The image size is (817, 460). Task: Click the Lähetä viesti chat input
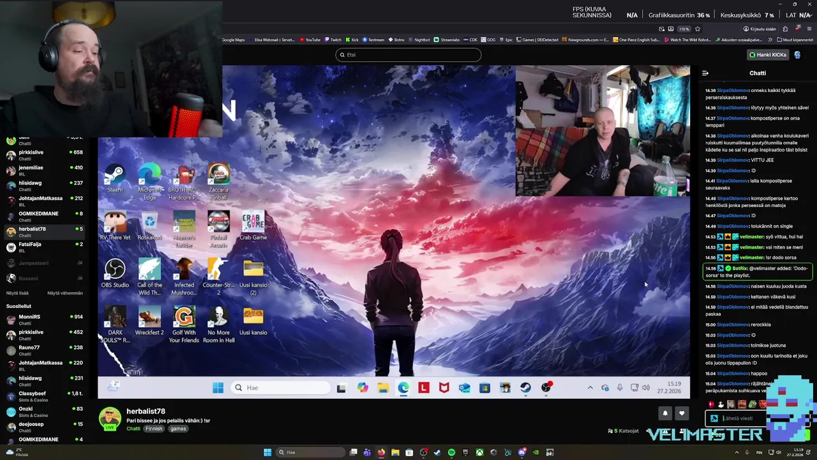756,418
